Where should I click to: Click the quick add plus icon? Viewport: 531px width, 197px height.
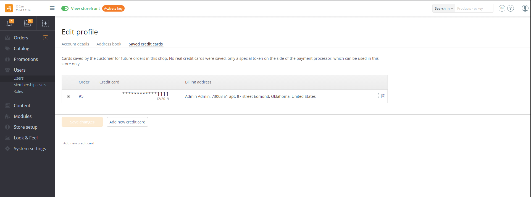pos(46,23)
